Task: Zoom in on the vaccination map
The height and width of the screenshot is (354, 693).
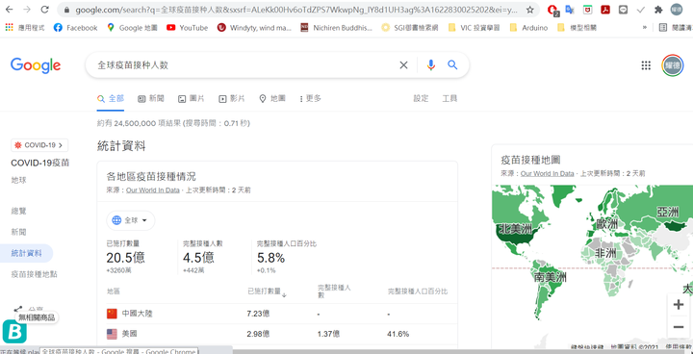Action: 678,305
